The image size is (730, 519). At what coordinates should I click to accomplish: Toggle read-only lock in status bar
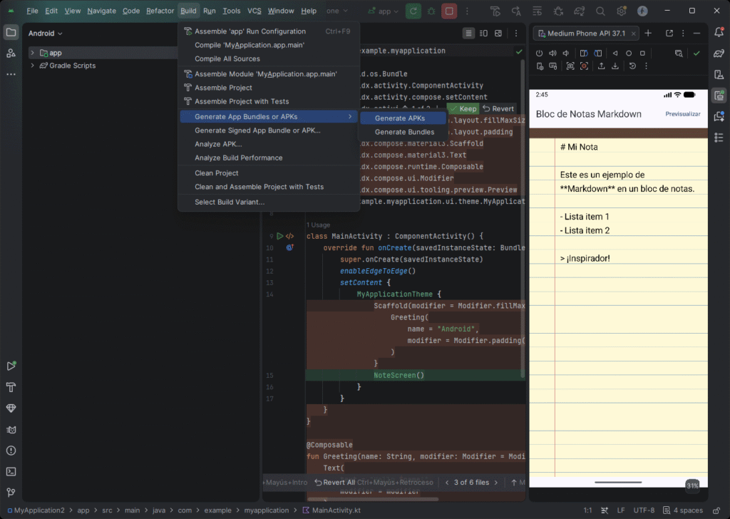[x=716, y=510]
